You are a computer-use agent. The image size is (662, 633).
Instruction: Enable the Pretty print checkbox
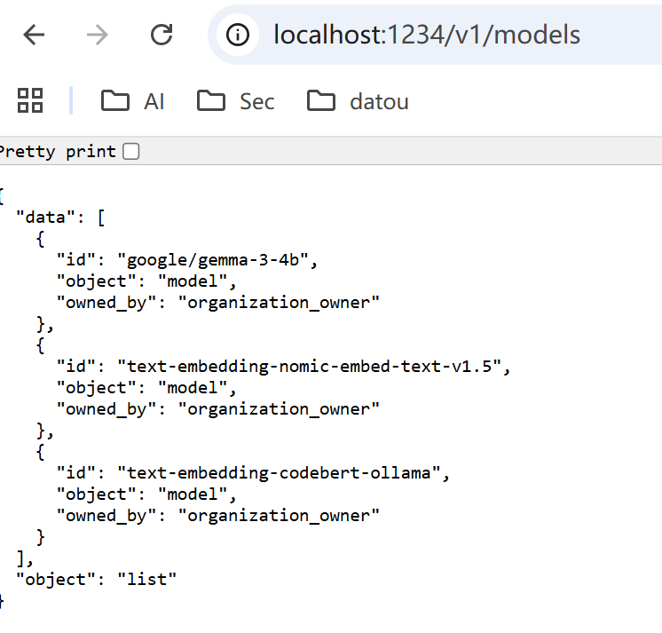click(130, 151)
